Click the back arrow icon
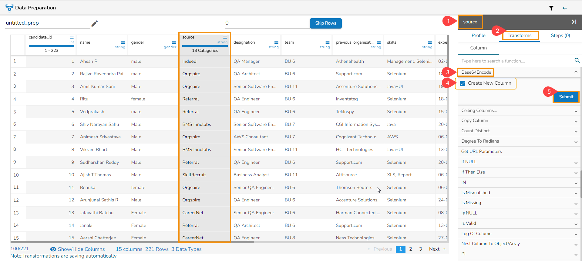The image size is (582, 263). click(565, 8)
